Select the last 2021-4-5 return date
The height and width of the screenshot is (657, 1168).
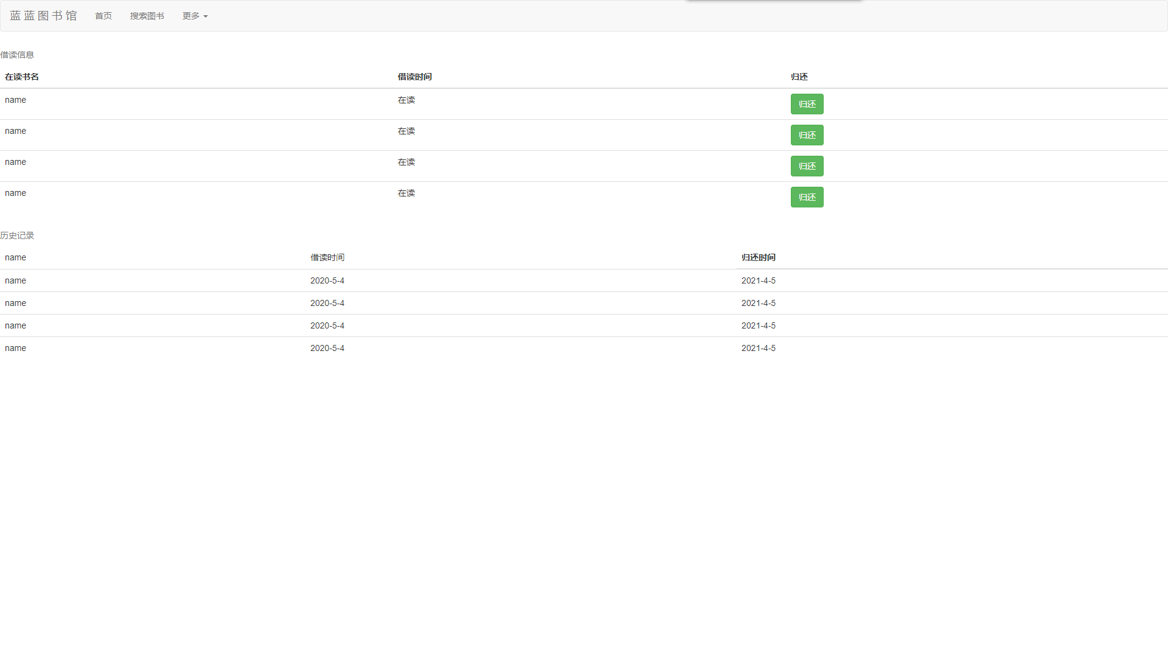point(758,348)
